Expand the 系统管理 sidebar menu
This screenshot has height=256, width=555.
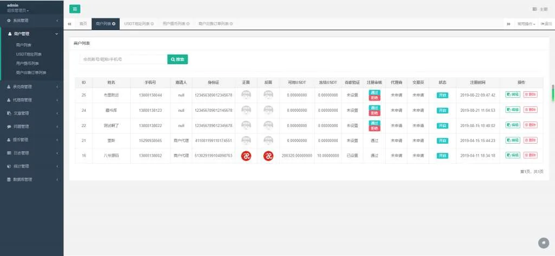tap(31, 21)
